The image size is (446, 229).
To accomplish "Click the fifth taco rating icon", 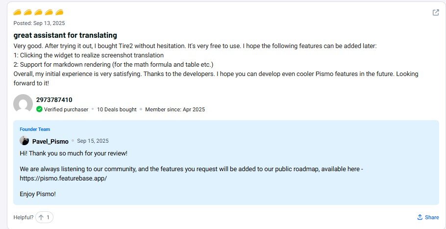I will [59, 12].
